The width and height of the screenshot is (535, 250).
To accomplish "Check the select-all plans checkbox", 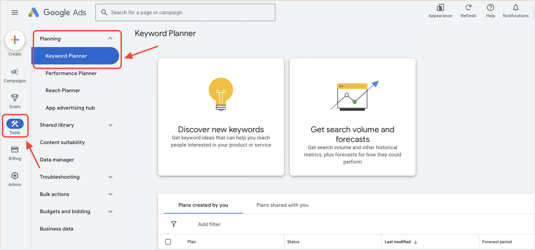I will click(168, 242).
